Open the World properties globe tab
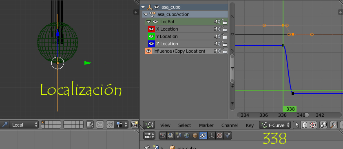343x149 pixels. coord(187,136)
